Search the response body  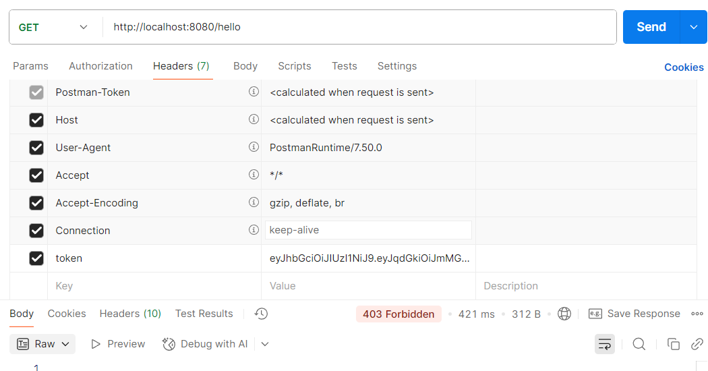pyautogui.click(x=639, y=344)
